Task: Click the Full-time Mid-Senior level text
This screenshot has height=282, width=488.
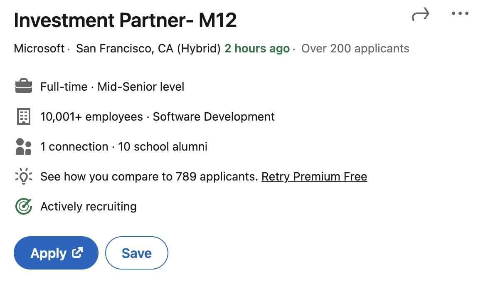Action: [112, 87]
